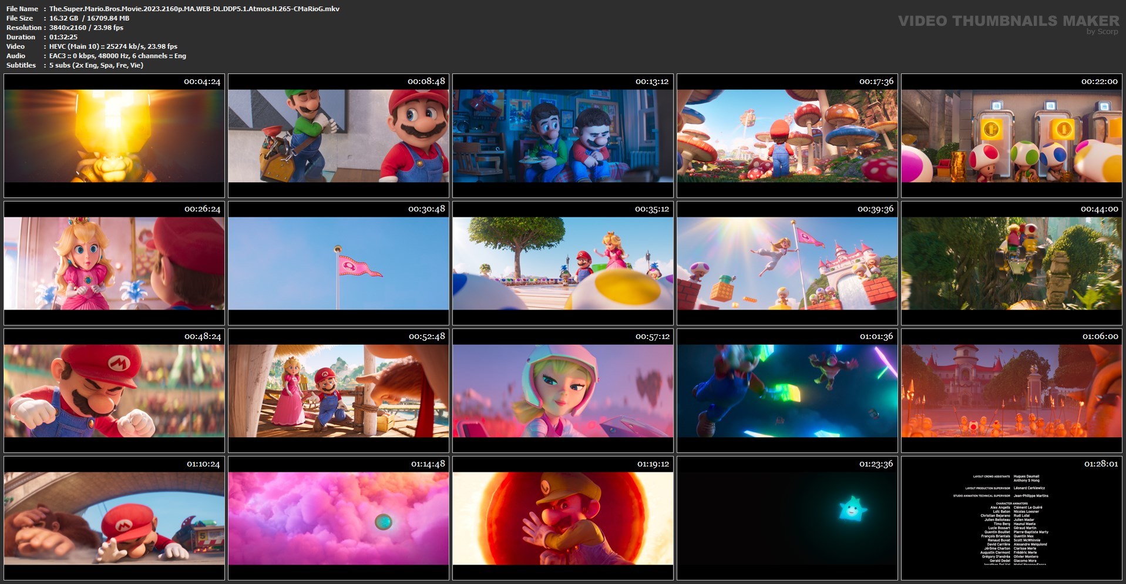1126x584 pixels.
Task: Open the thumbnail at 00:13:12
Action: (x=563, y=136)
